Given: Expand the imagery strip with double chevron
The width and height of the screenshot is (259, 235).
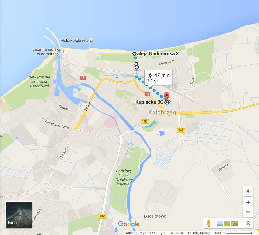Looking at the screenshot, I should click(248, 223).
